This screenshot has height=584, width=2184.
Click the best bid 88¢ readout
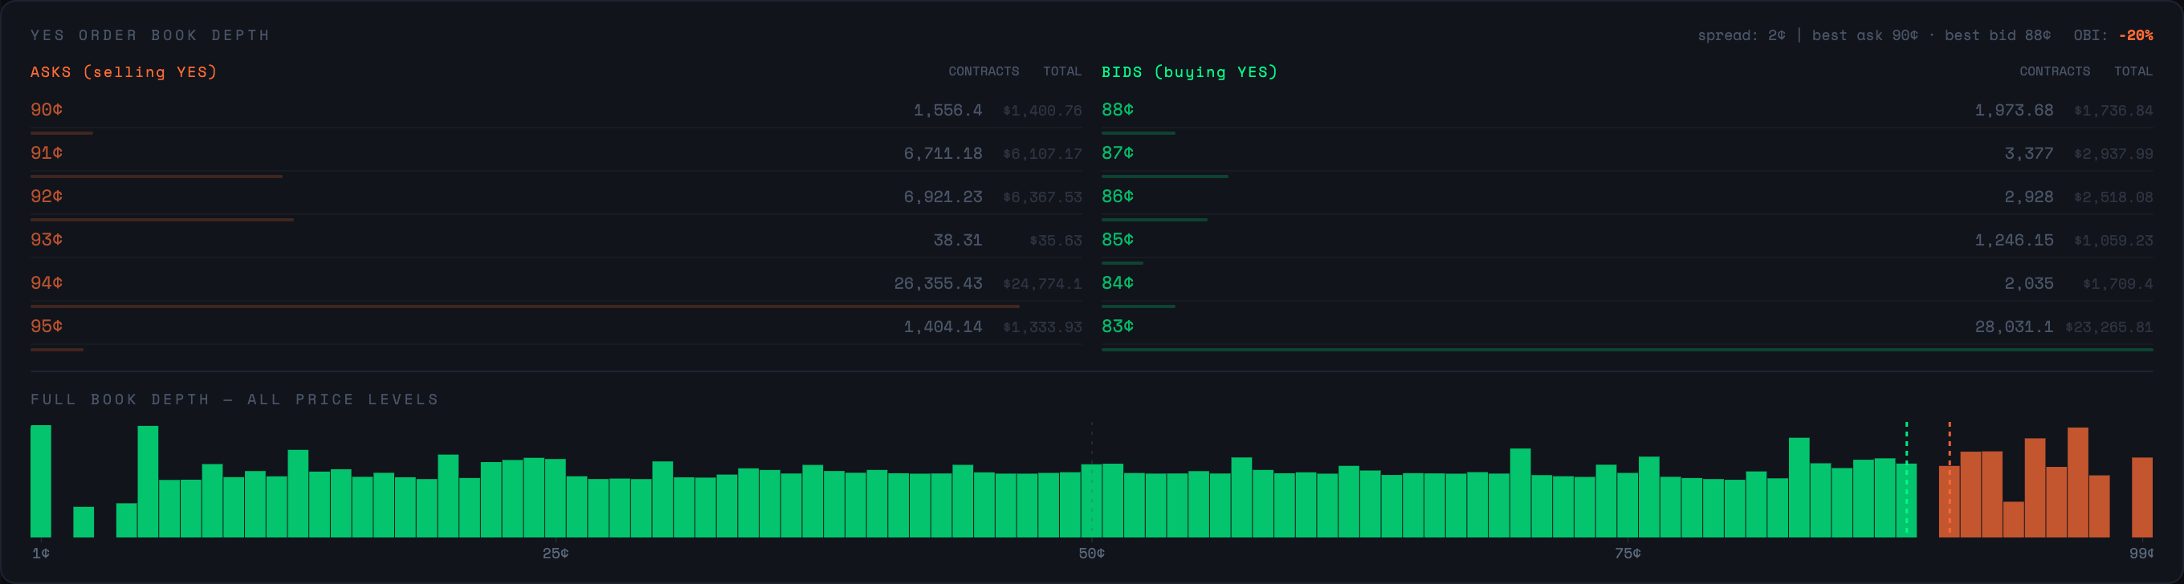[x=1998, y=35]
